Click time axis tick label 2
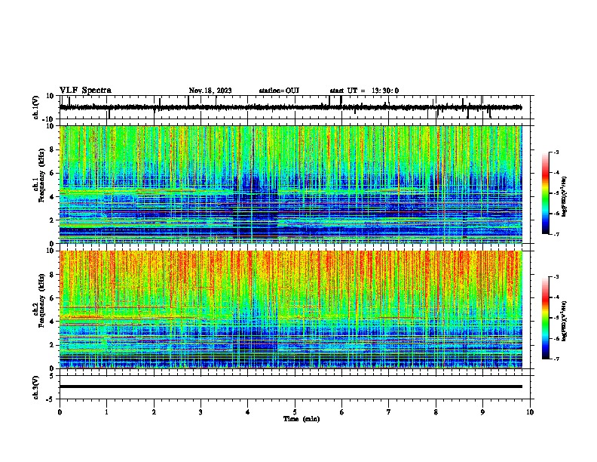Screen dimensions: 597x462 point(154,412)
